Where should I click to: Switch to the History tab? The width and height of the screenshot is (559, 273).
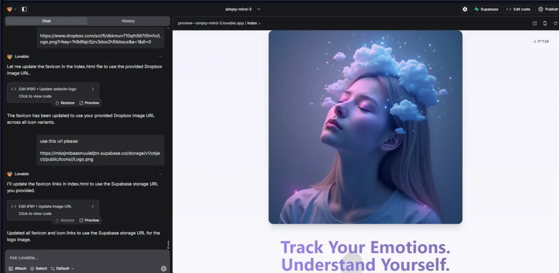(128, 21)
